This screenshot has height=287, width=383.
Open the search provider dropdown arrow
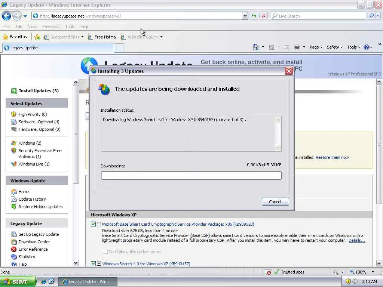point(378,16)
